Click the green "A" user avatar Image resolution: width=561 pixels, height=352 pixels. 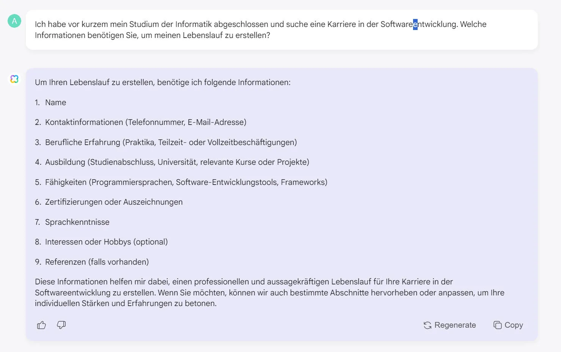(14, 21)
